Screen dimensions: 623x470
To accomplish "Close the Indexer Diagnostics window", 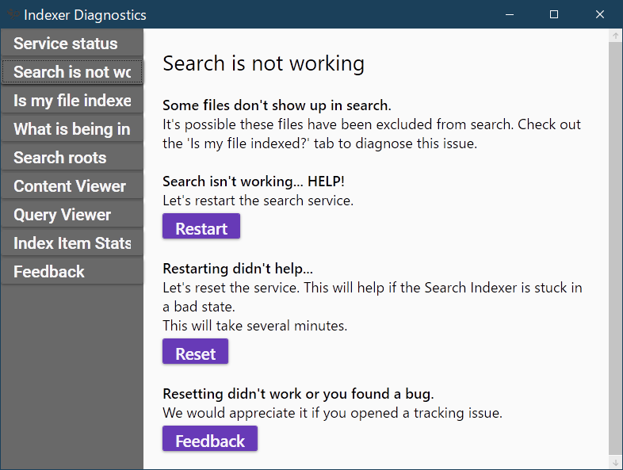I will (600, 14).
